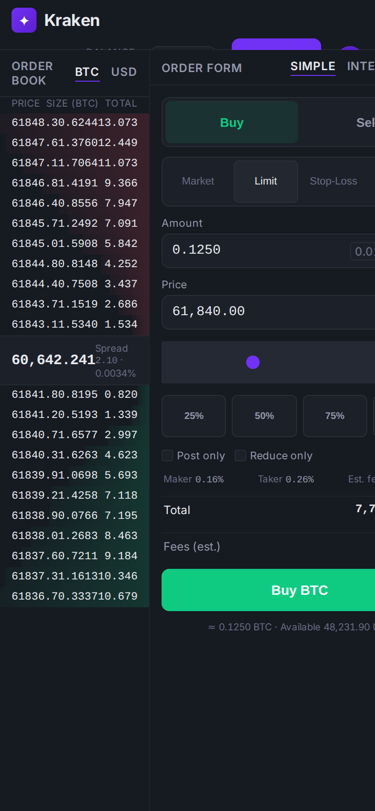Submit order with Buy BTC button
This screenshot has width=375, height=811.
point(268,590)
